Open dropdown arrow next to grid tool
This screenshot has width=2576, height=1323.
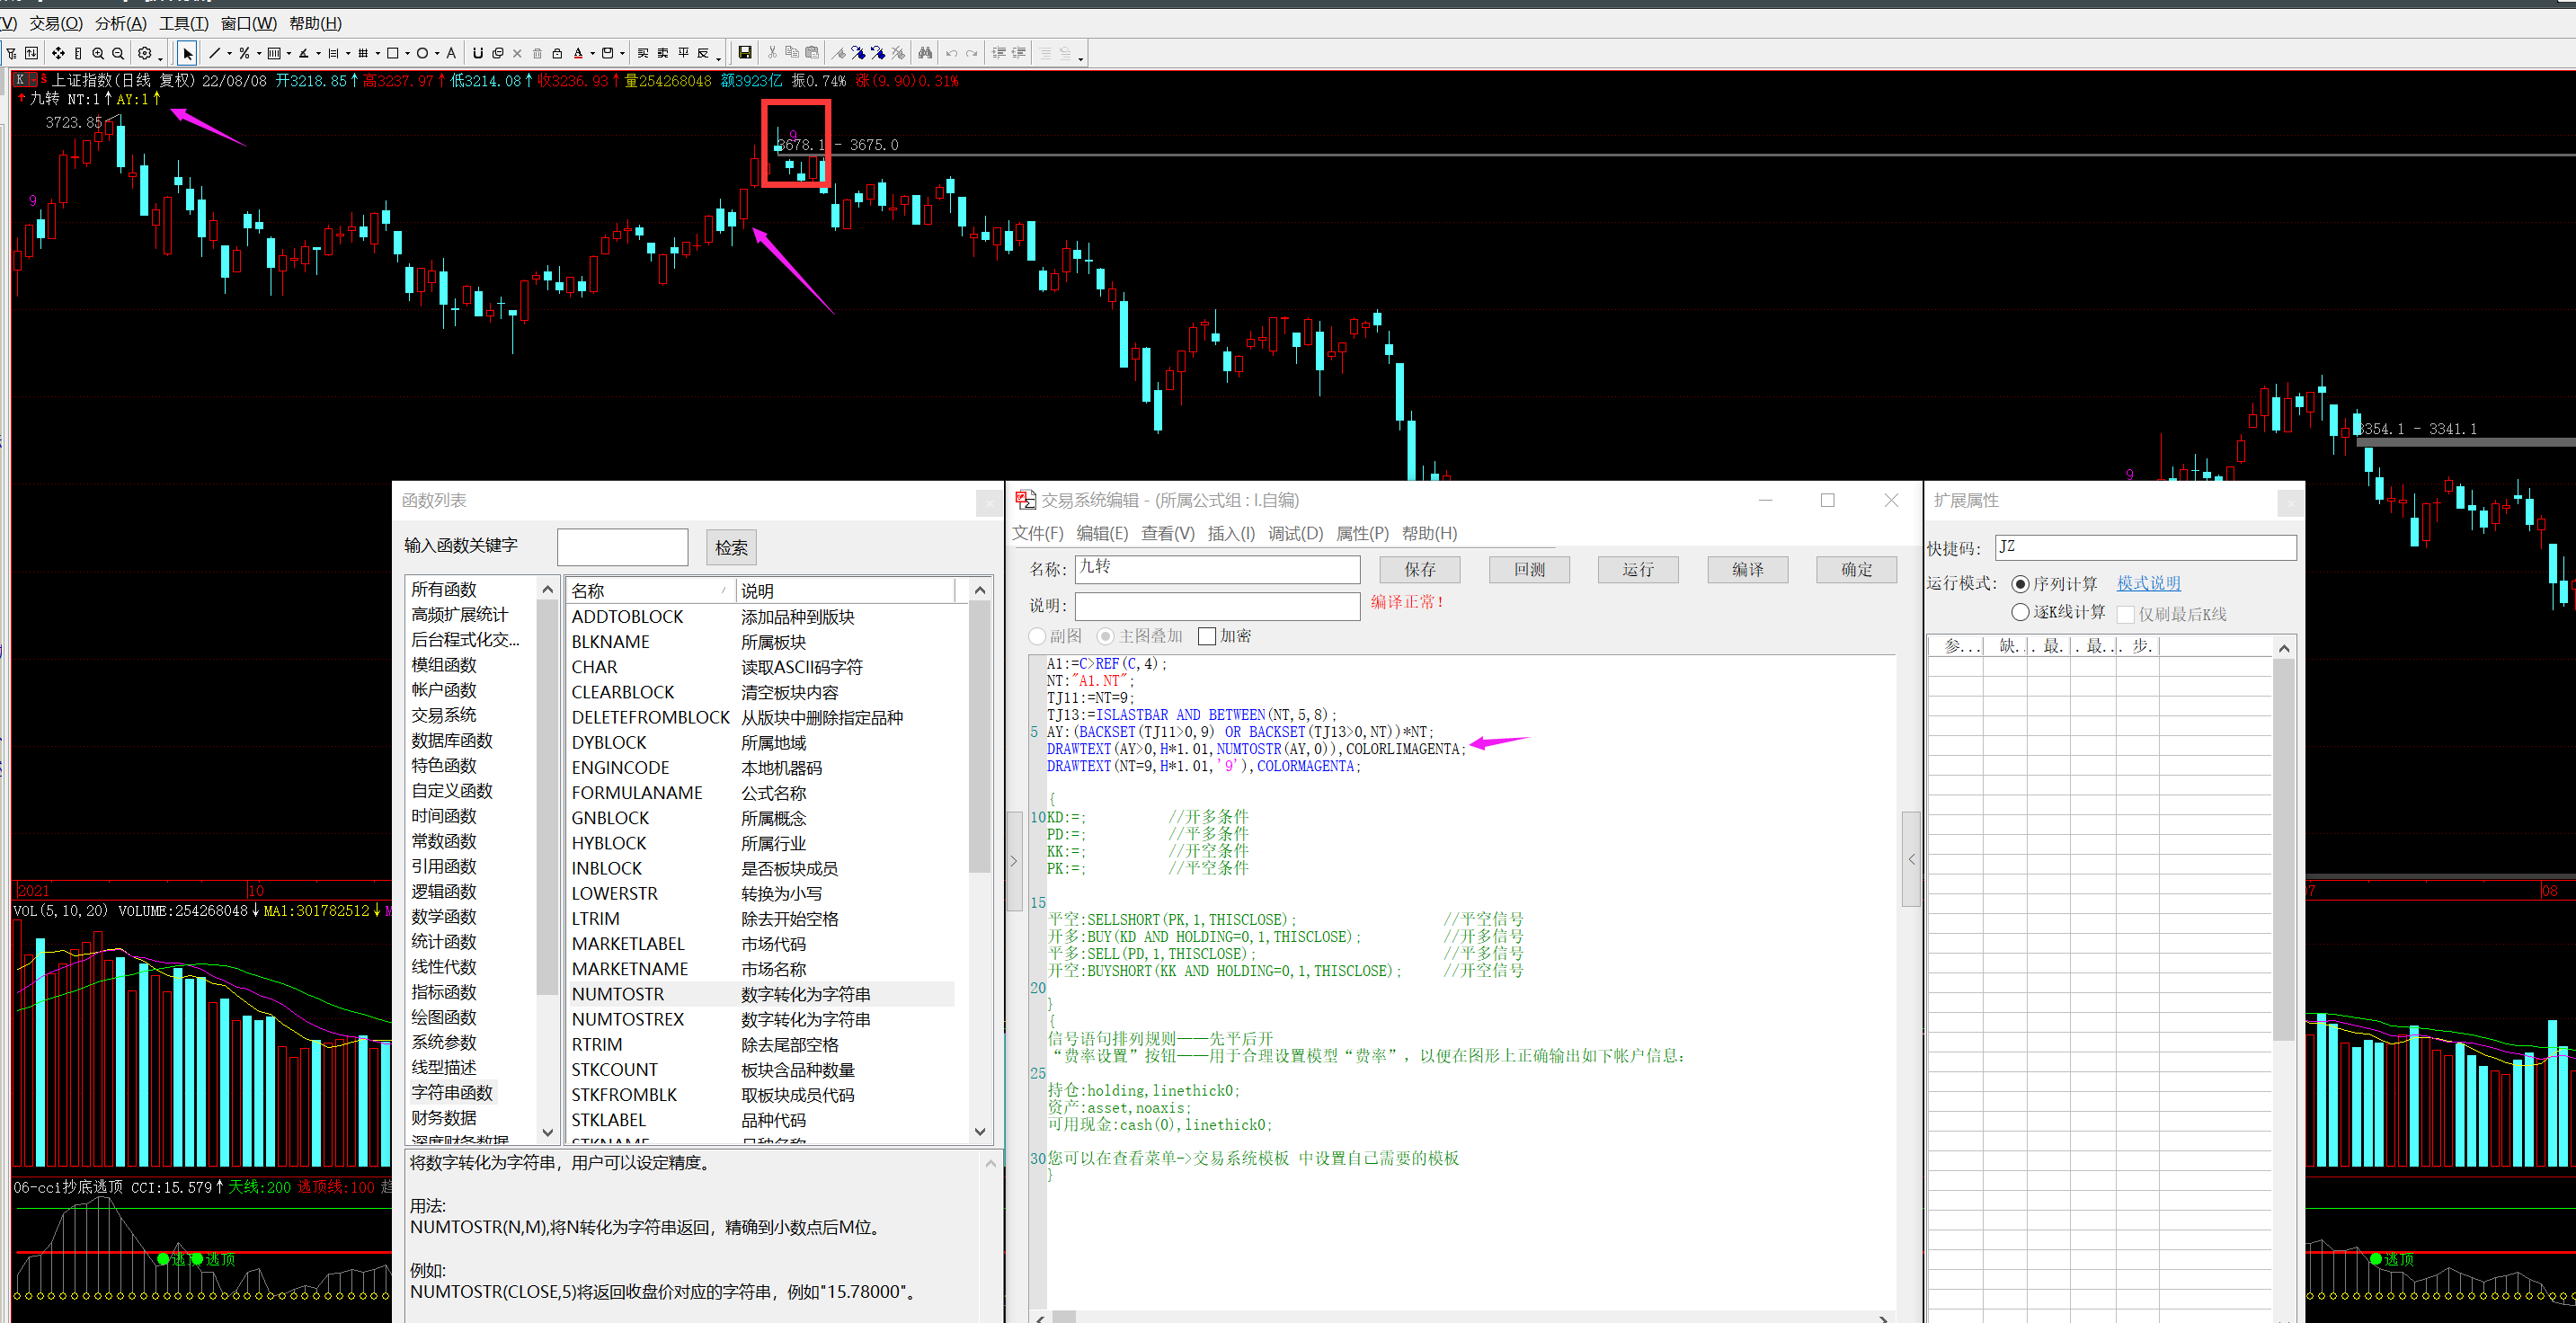click(x=377, y=54)
